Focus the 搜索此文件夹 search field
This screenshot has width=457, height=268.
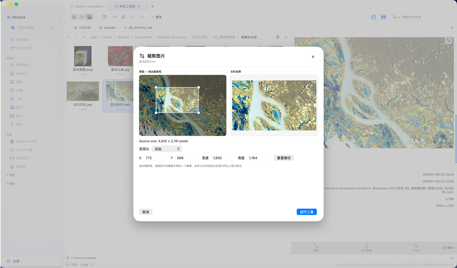pyautogui.click(x=427, y=17)
